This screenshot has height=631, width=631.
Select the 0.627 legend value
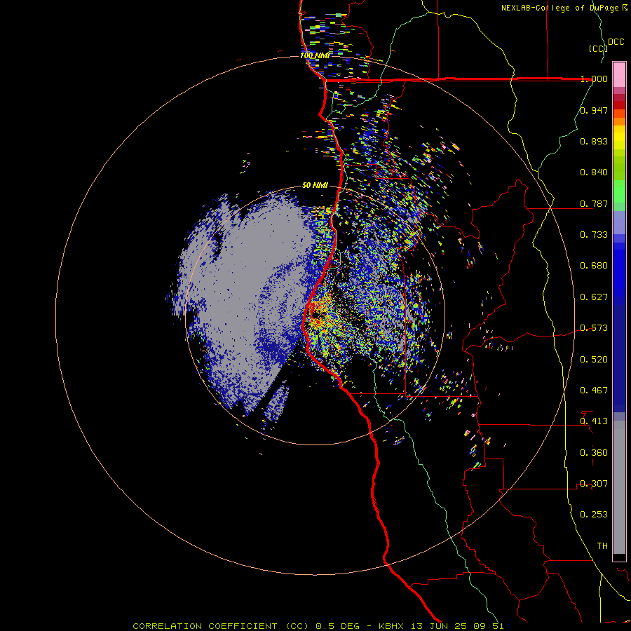[x=594, y=297]
